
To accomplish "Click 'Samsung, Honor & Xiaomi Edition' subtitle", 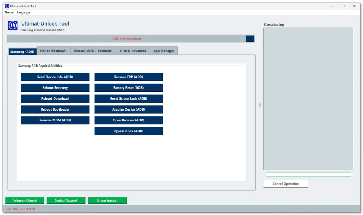I will [43, 30].
